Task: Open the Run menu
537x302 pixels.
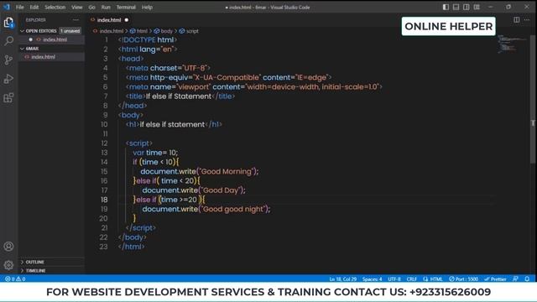Action: tap(106, 8)
